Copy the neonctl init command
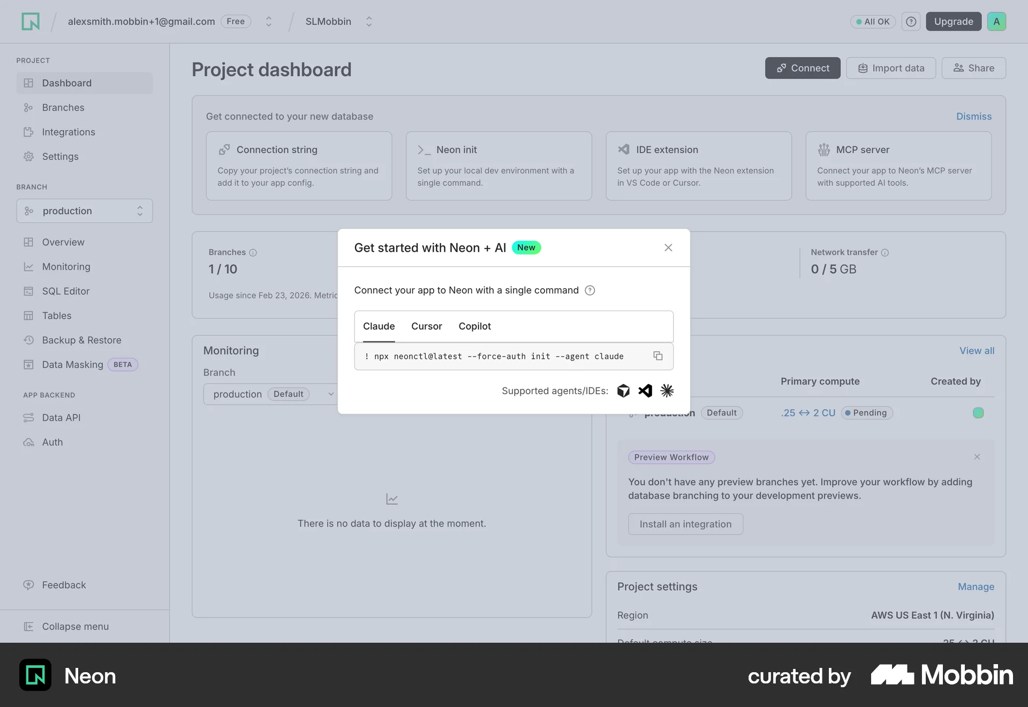Screen dimensions: 1028x707 click(x=658, y=356)
